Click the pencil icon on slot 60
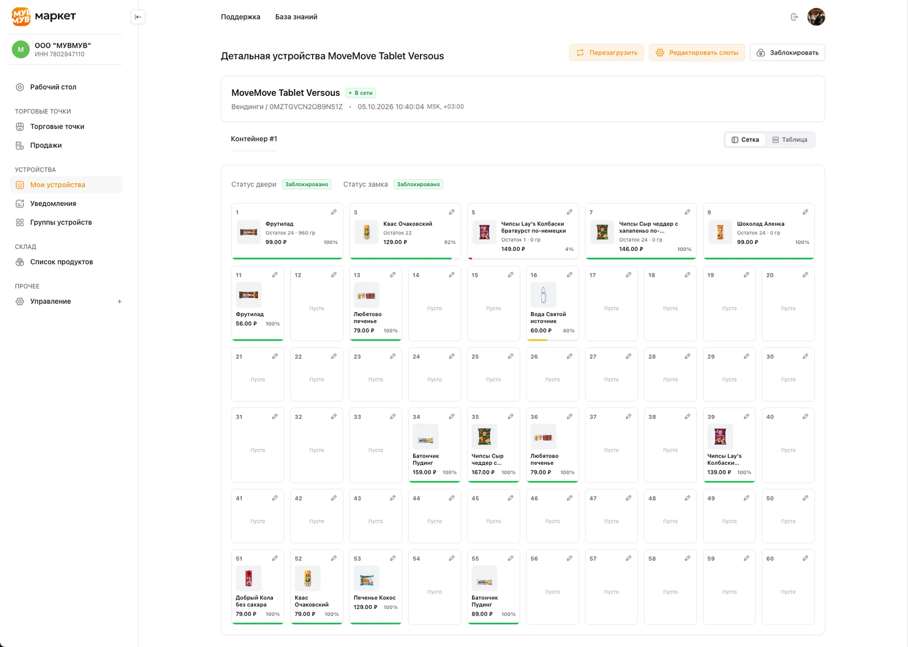The height and width of the screenshot is (647, 908). click(805, 558)
